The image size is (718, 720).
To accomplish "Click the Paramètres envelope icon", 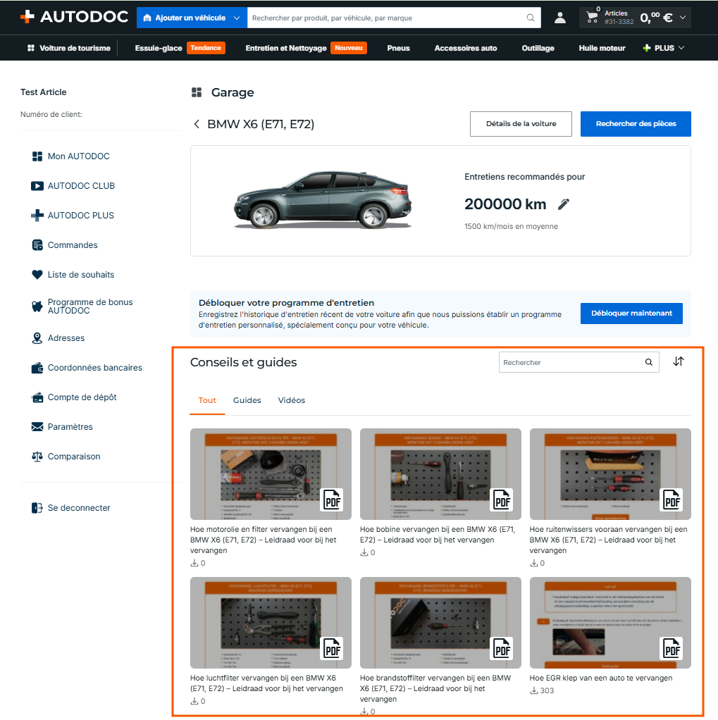I will (x=37, y=427).
